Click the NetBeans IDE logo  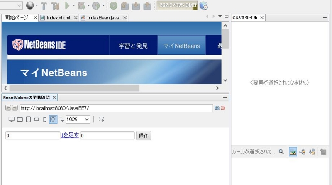click(39, 45)
